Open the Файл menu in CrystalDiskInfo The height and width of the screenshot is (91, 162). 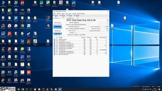coord(54,13)
